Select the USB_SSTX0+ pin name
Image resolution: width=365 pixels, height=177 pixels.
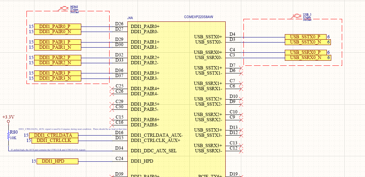(208, 37)
